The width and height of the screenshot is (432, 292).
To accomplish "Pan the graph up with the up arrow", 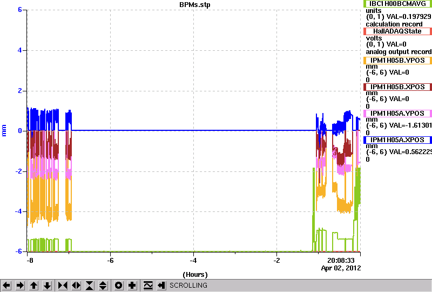I will (x=33, y=286).
